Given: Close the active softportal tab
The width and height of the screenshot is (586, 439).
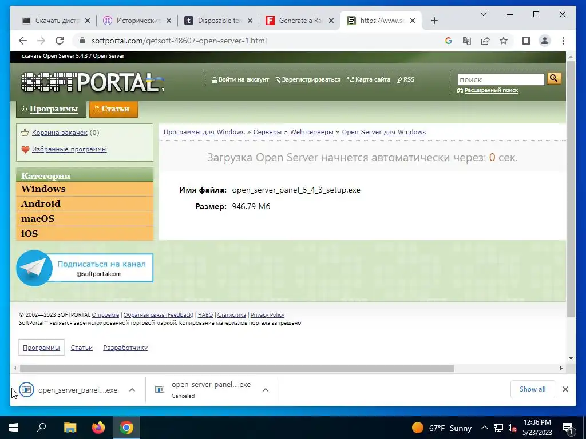Looking at the screenshot, I should (412, 21).
